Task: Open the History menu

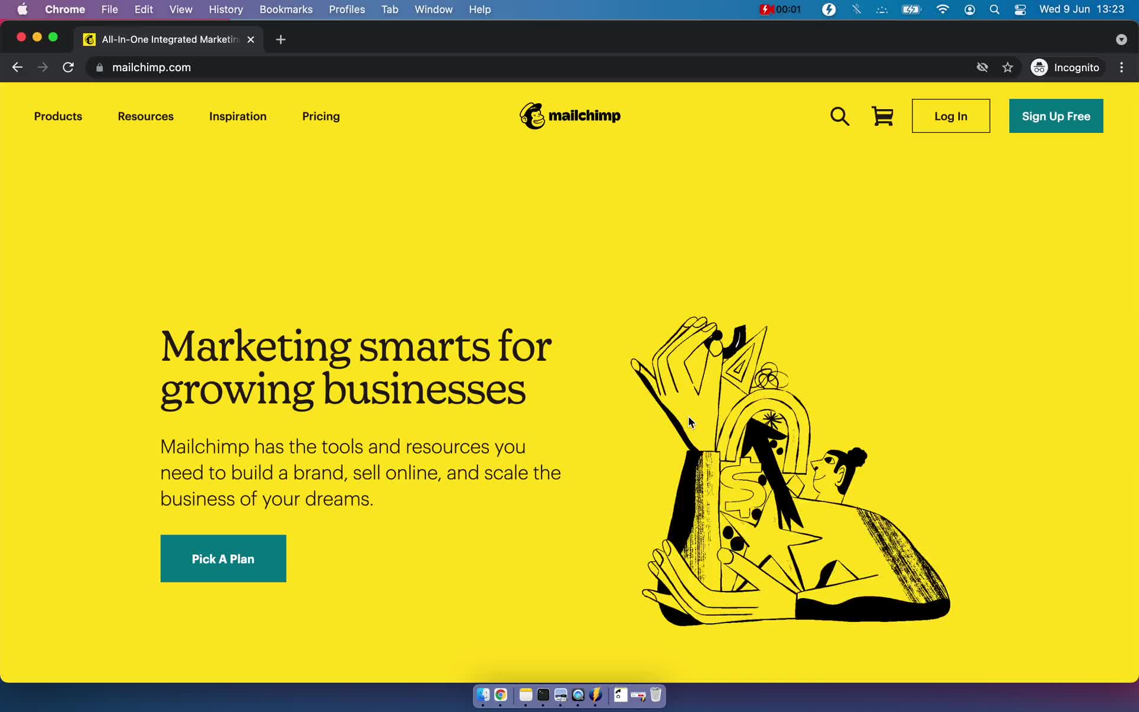Action: tap(225, 9)
